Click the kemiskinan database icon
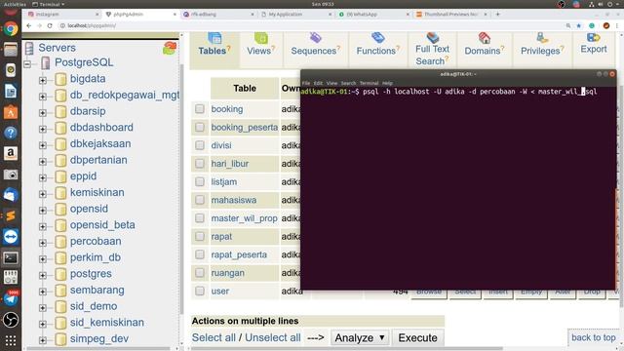Image resolution: width=624 pixels, height=351 pixels. [60, 193]
